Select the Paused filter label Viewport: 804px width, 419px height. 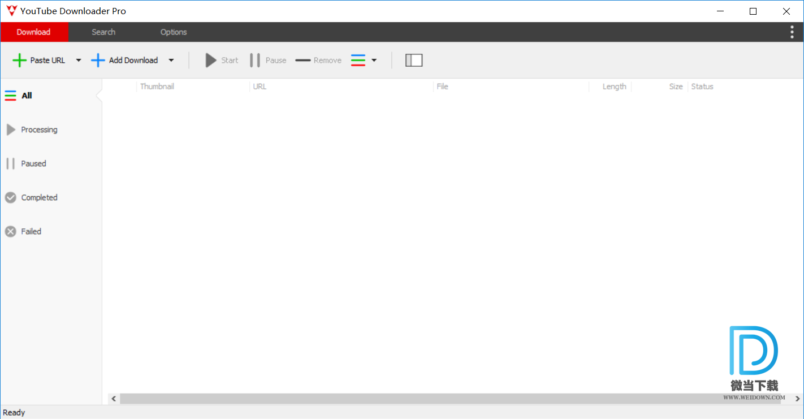tap(34, 163)
